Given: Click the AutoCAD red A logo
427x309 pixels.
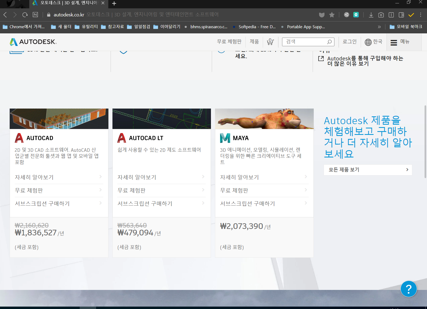Looking at the screenshot, I should [x=19, y=138].
